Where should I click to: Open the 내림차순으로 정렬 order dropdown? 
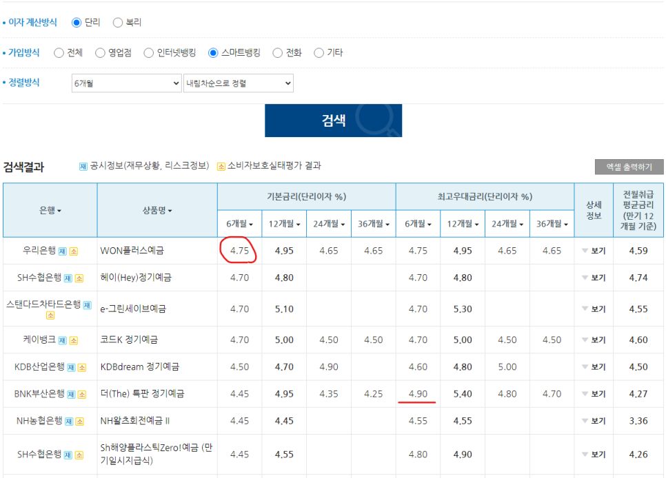(239, 83)
